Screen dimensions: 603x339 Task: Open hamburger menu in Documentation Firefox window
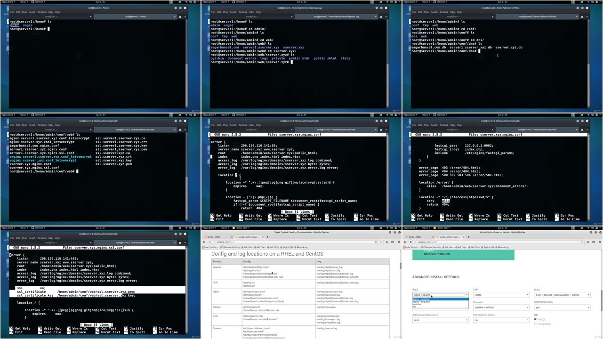pyautogui.click(x=399, y=242)
